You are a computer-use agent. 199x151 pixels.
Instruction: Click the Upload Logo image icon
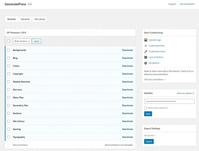tap(146, 40)
